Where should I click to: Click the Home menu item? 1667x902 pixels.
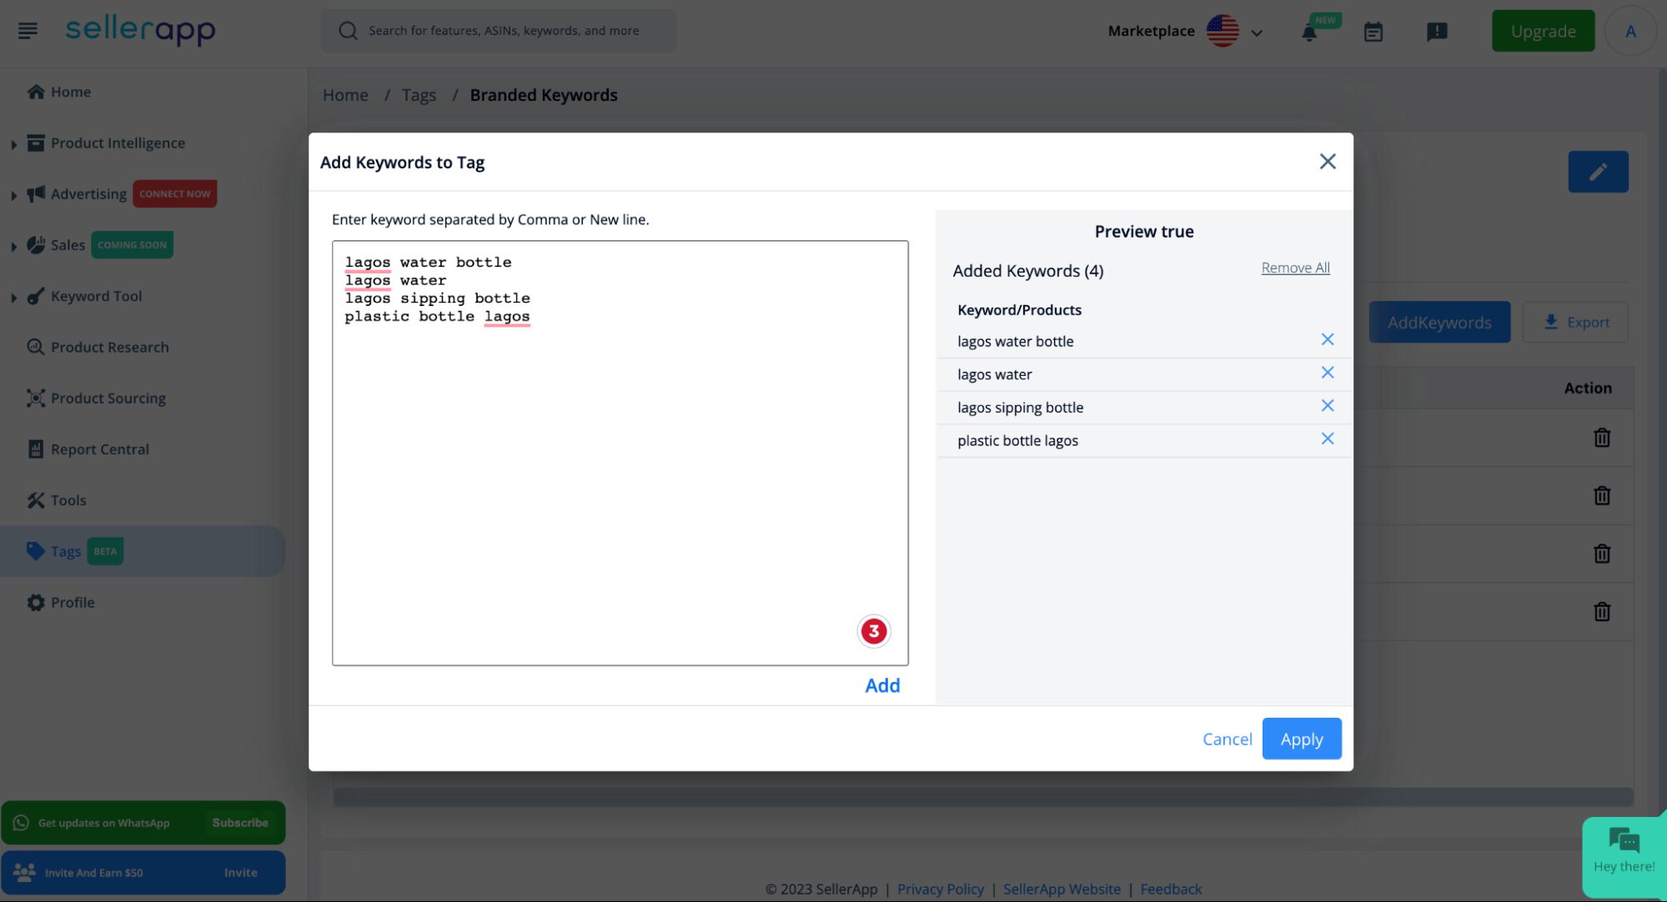tap(71, 91)
